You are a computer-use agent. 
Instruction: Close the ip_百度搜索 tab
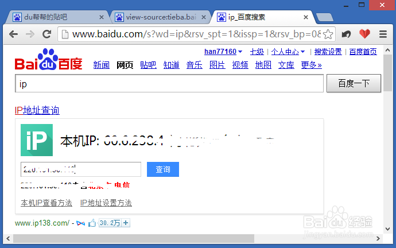[x=305, y=17]
